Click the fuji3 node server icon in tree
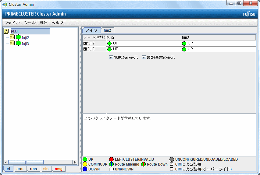Screen dimensions: 260x175 pos(12,43)
